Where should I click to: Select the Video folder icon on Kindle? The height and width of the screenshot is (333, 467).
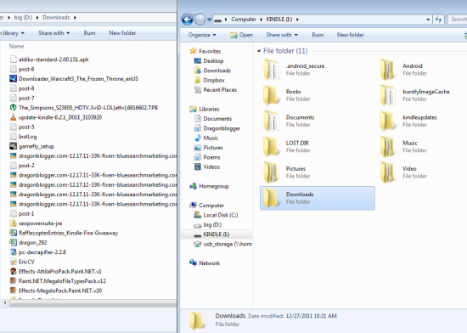[x=388, y=172]
